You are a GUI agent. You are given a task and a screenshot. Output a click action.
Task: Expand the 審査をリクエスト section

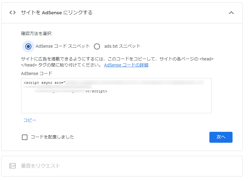122,166
